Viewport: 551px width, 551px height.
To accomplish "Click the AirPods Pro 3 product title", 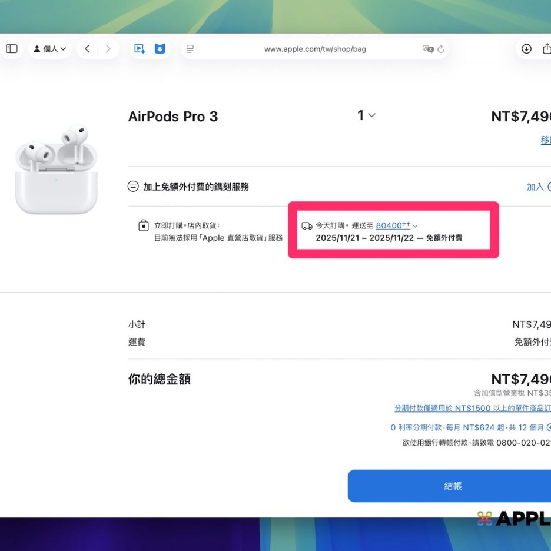I will pos(173,117).
